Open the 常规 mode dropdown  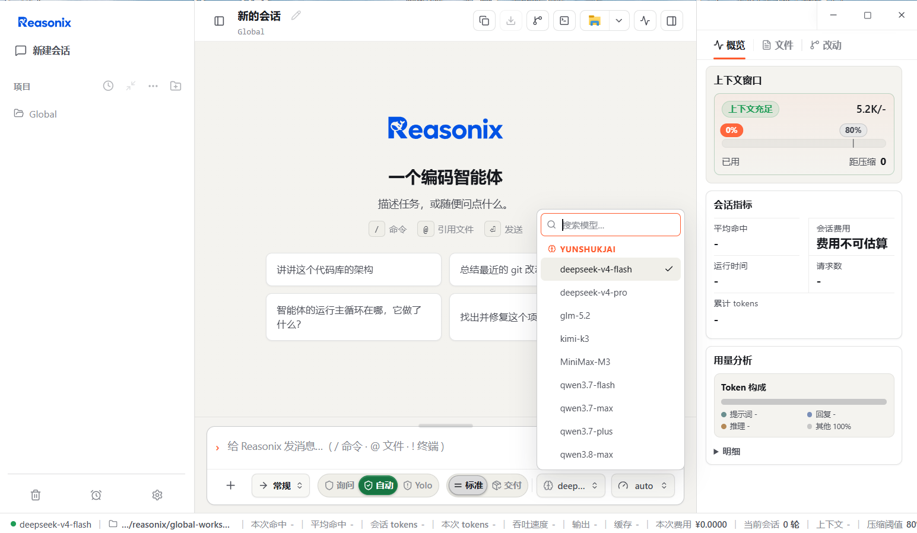(x=281, y=486)
